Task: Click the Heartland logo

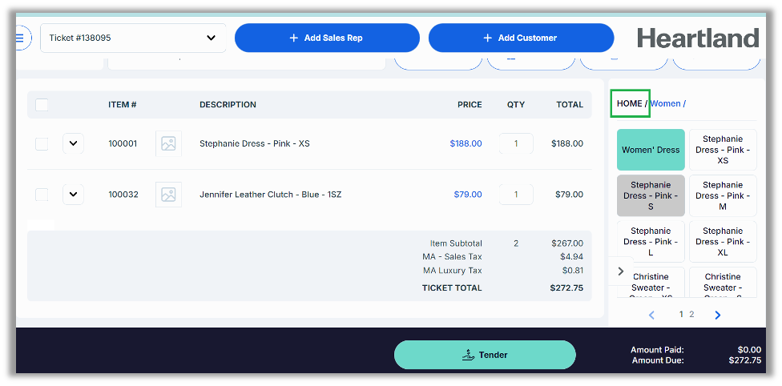Action: point(697,38)
